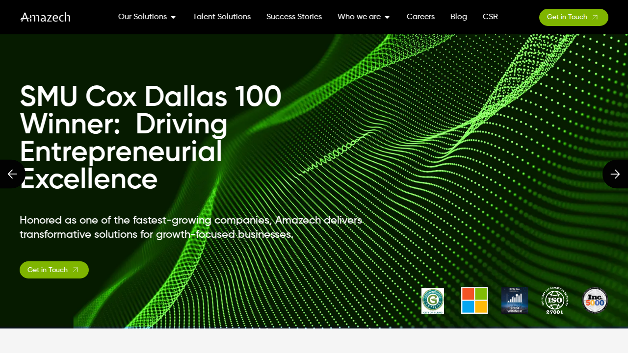The height and width of the screenshot is (353, 628).
Task: Select the SMU Cox Dallas 100 Winner headline
Action: 151,138
